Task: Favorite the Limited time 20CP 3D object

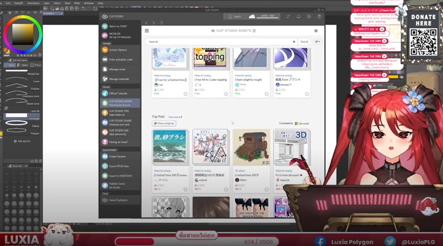Action: click(x=266, y=189)
